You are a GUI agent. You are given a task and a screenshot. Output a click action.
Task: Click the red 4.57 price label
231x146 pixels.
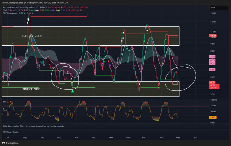point(212,82)
